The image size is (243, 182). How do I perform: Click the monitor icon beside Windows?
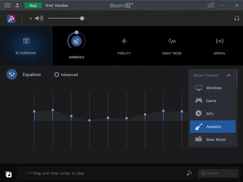199,88
